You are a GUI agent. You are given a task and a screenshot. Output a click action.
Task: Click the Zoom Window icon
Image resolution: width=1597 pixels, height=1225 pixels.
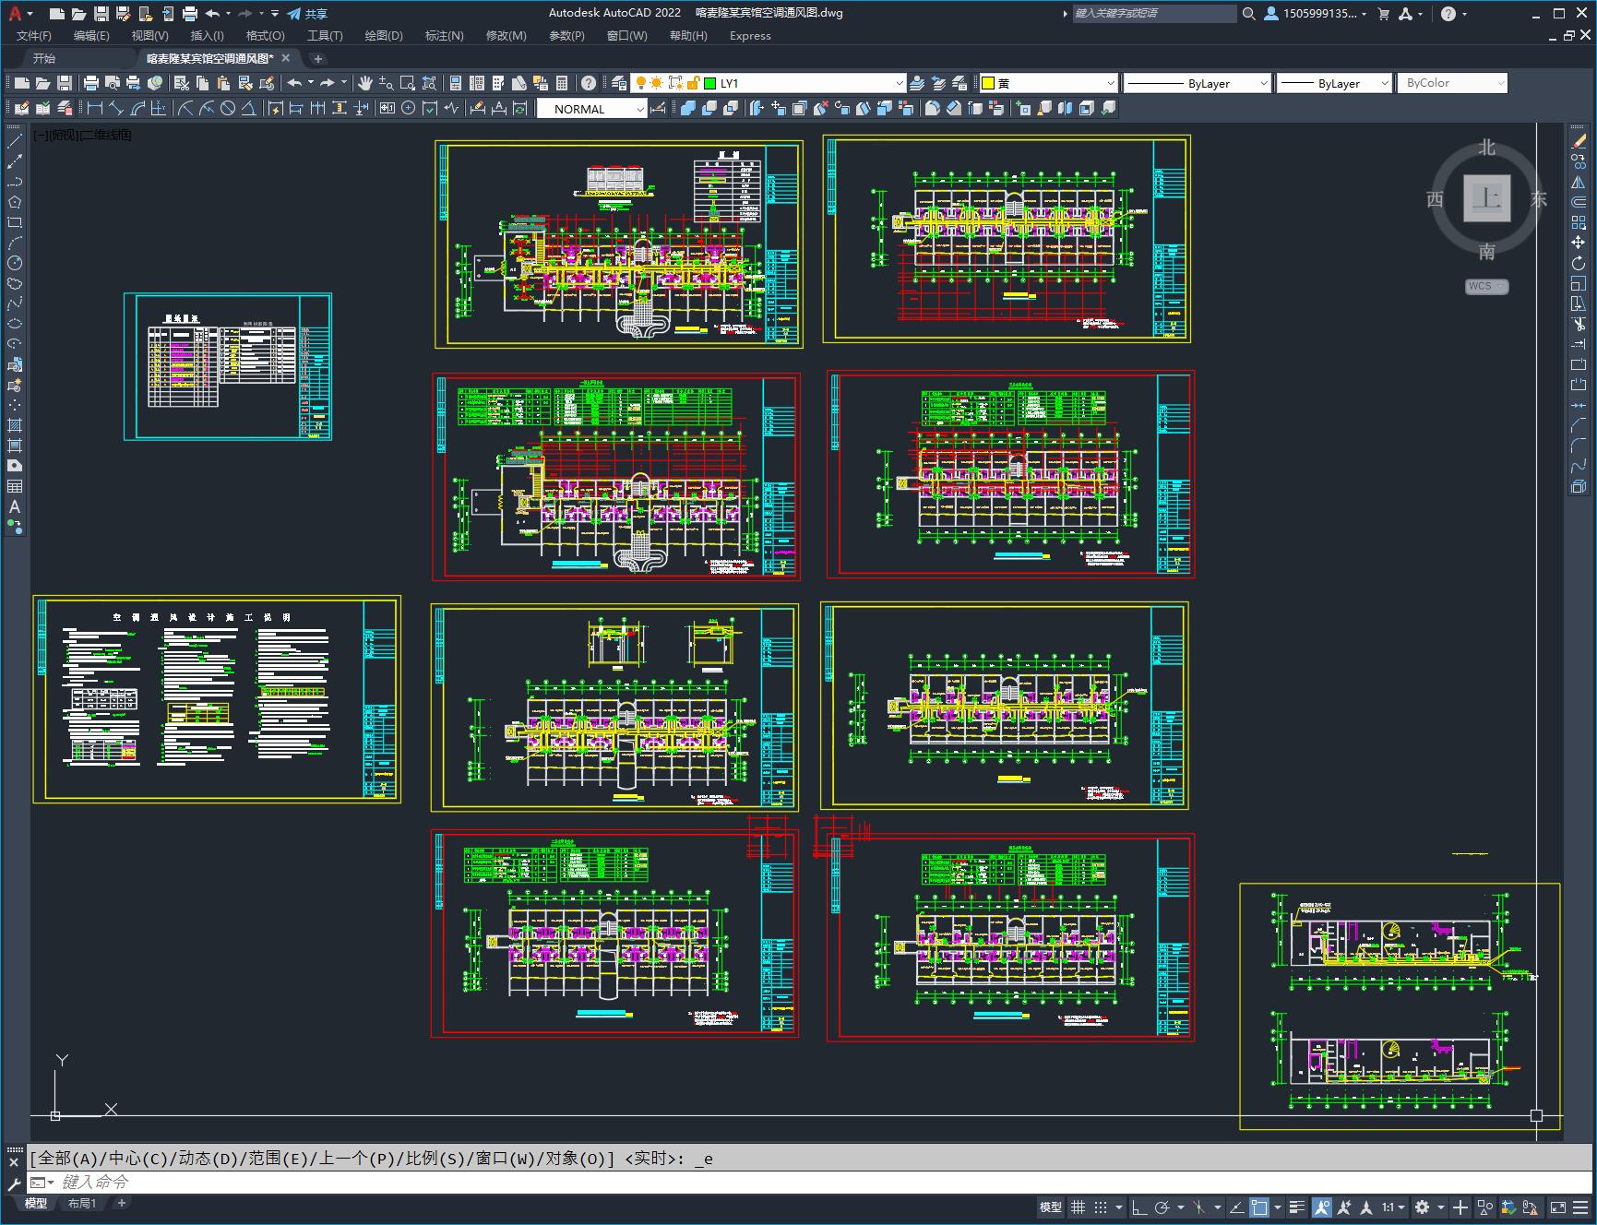pyautogui.click(x=407, y=83)
